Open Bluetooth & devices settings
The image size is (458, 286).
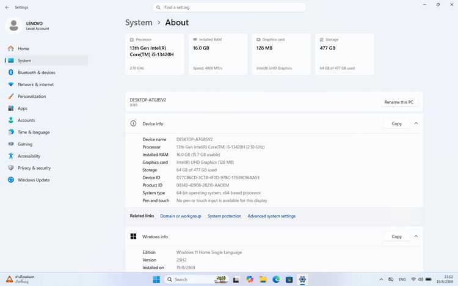[47, 73]
